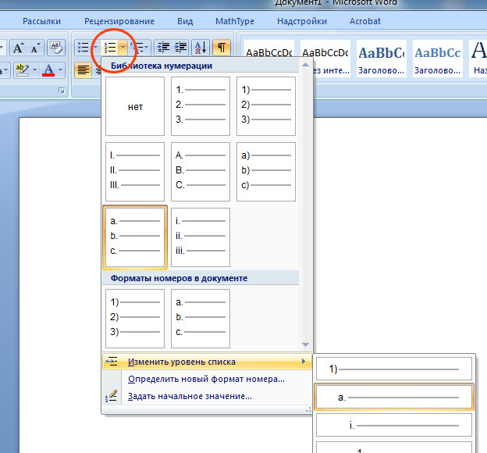Click the multilevel list icon
Viewport: 487px width, 453px height.
tap(137, 48)
